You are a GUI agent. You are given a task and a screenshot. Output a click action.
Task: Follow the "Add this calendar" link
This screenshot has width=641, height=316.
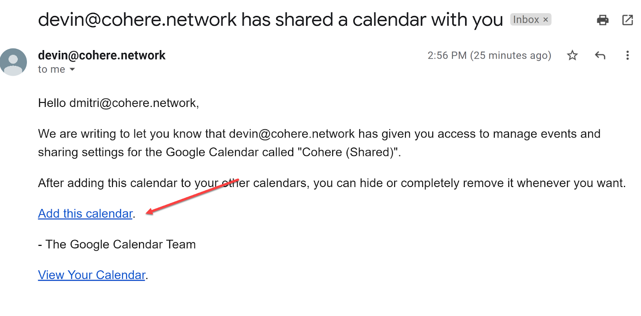tap(85, 213)
